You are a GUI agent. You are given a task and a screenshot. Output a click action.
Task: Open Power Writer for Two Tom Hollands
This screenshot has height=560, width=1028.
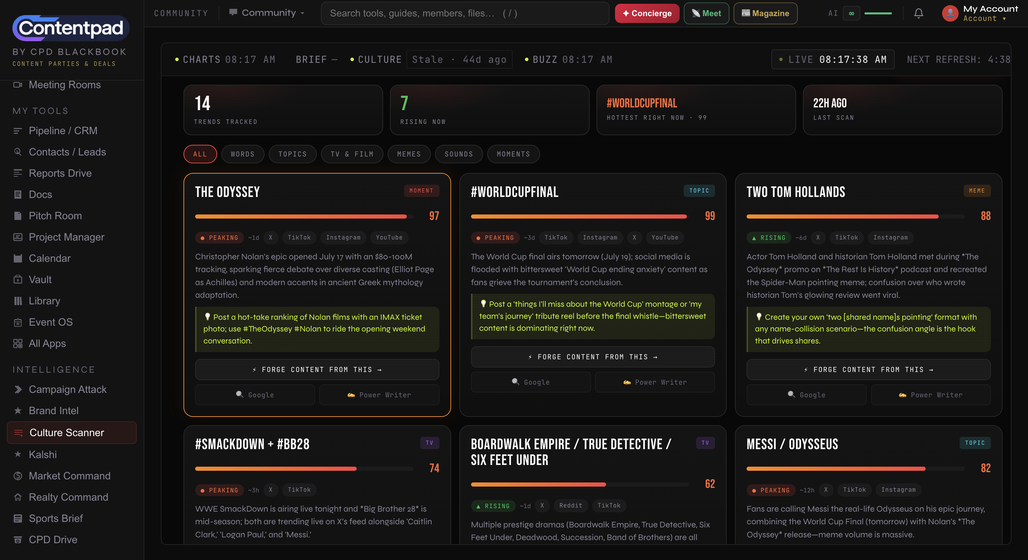click(x=931, y=395)
